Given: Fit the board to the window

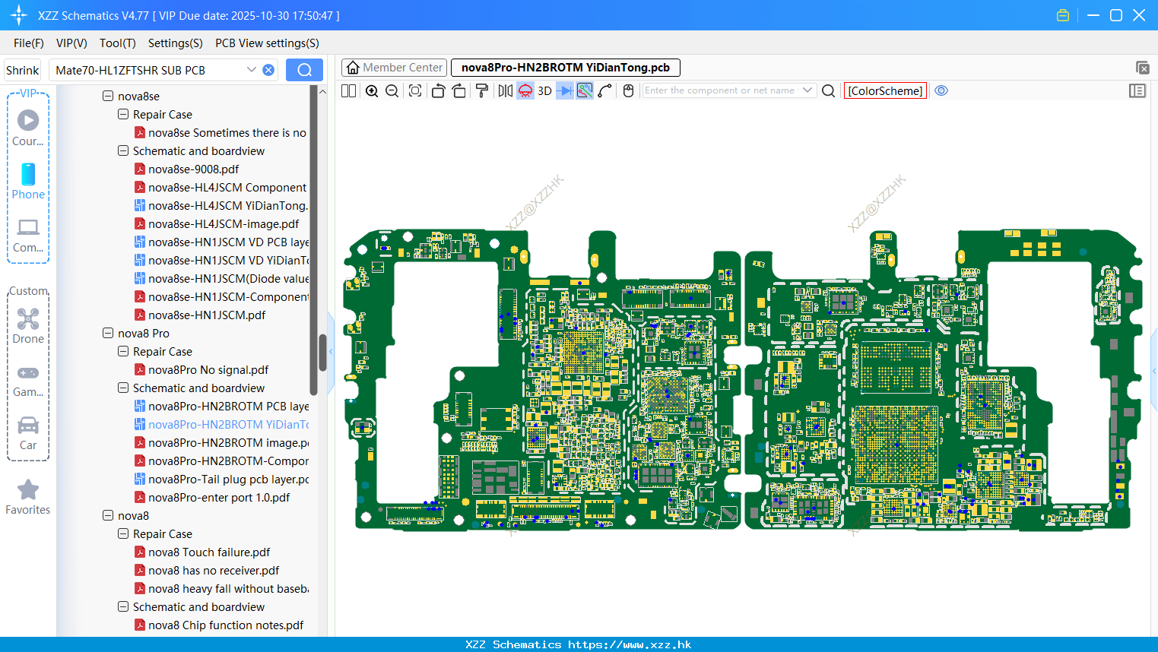Looking at the screenshot, I should tap(415, 90).
